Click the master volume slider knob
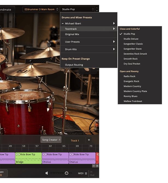168x183 pixels. coord(66,173)
